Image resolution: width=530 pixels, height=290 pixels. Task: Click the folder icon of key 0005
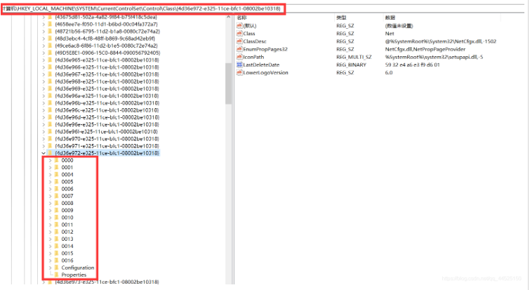tap(57, 181)
